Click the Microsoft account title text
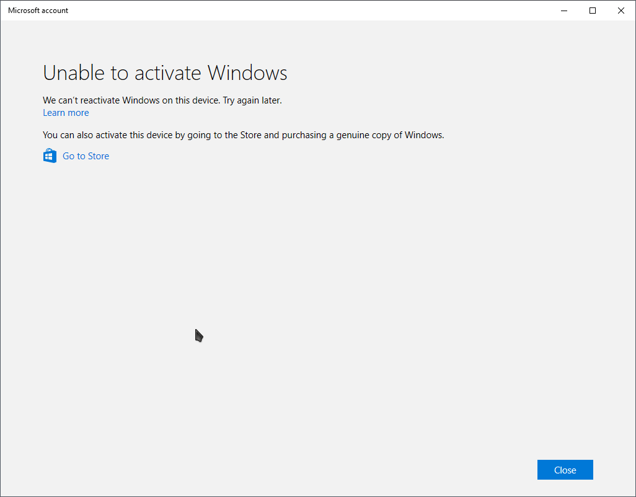This screenshot has height=497, width=636. [x=38, y=11]
